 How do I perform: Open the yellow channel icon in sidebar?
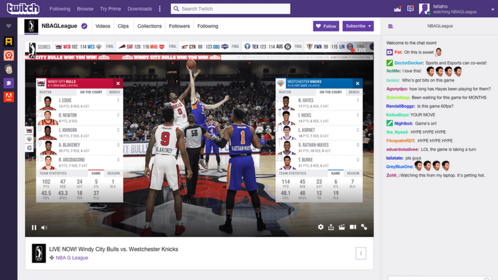[x=9, y=42]
